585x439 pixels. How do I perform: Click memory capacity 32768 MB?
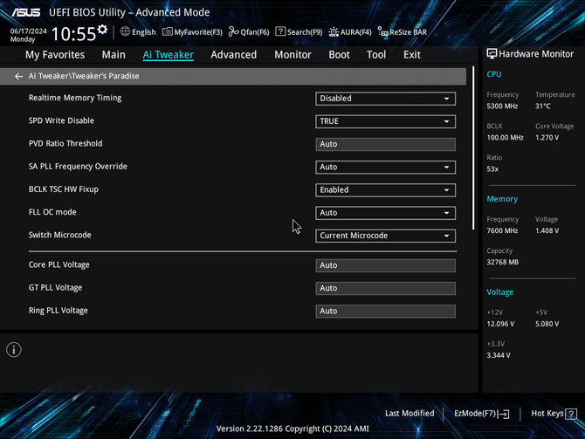(x=503, y=262)
